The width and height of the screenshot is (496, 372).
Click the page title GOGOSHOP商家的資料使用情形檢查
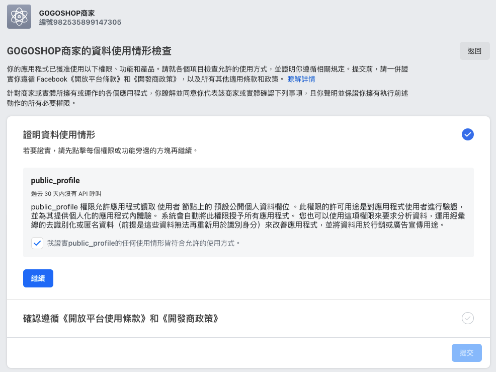89,51
